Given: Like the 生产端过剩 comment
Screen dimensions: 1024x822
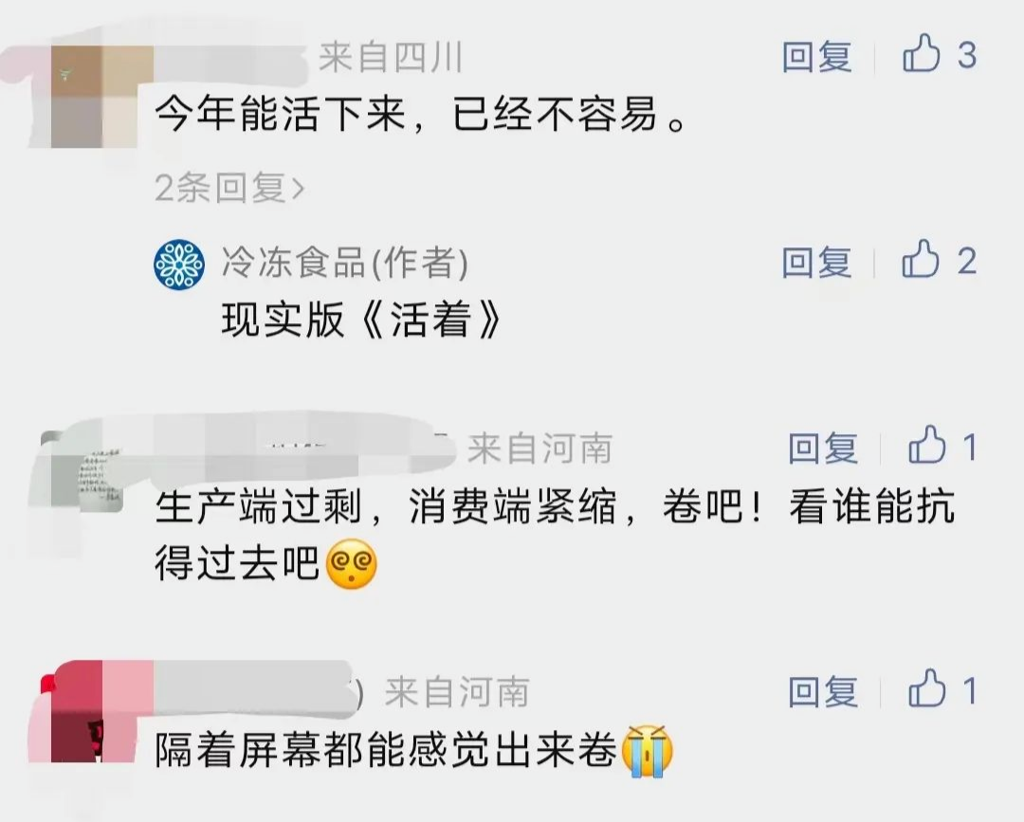Looking at the screenshot, I should (x=926, y=446).
